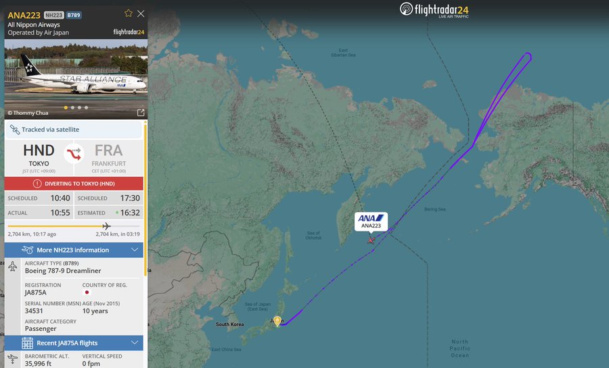Click the Flightradar24 logo atop the map

click(x=434, y=9)
